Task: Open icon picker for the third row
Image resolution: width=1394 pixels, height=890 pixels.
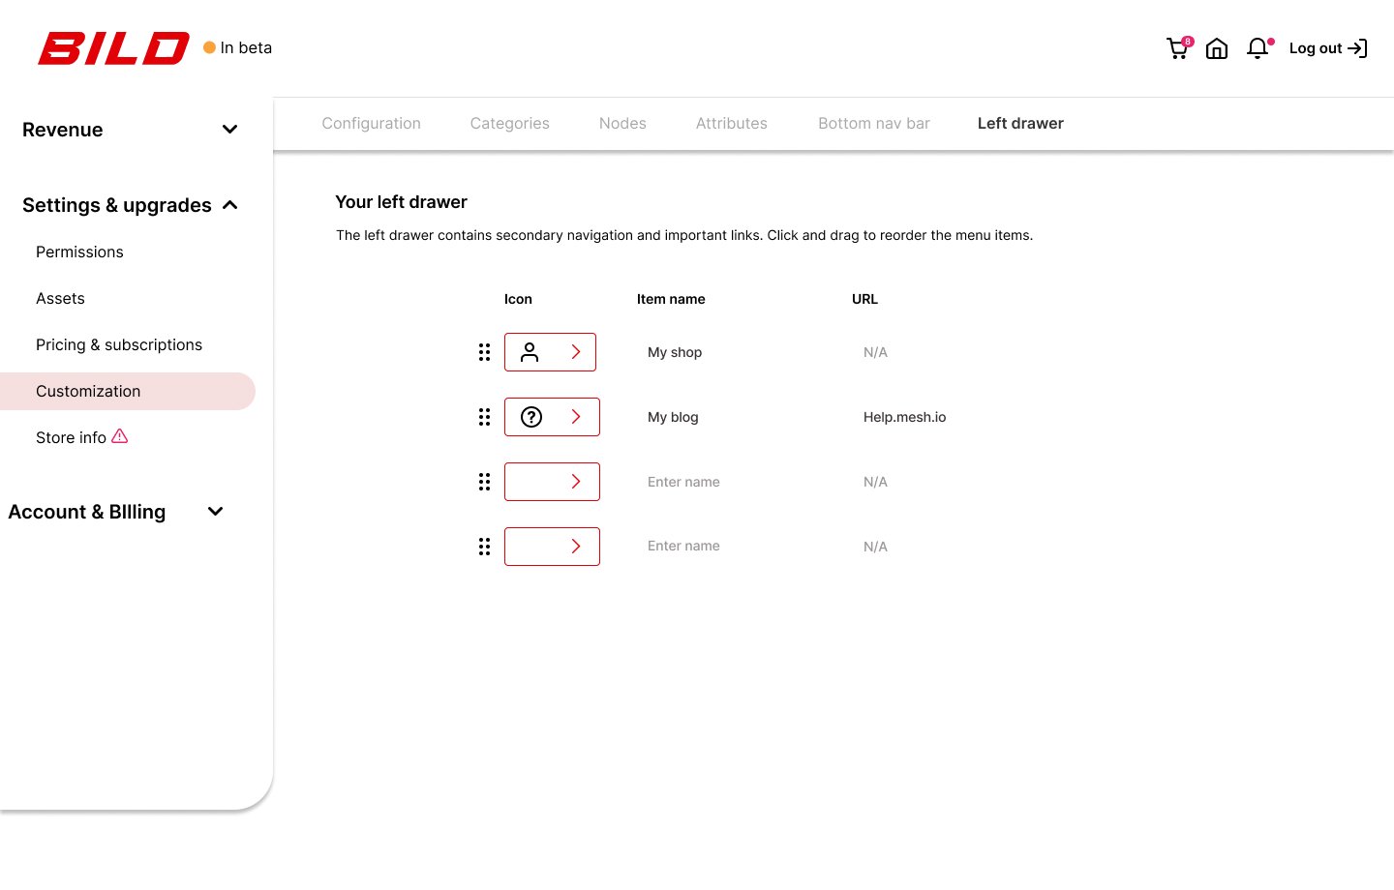Action: pyautogui.click(x=576, y=482)
